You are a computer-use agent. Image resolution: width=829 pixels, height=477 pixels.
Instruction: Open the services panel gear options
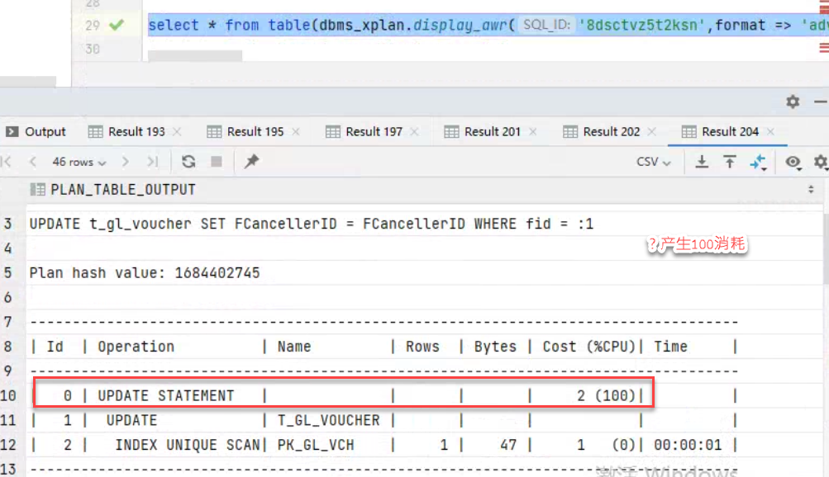793,102
